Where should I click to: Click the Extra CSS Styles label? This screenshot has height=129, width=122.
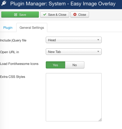12,77
